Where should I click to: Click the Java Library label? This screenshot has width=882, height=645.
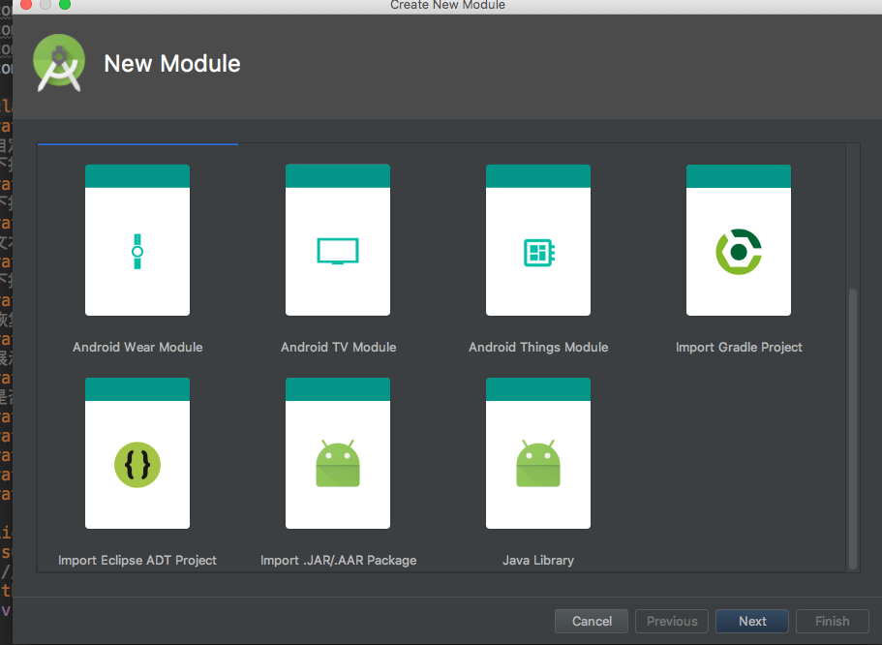[538, 561]
